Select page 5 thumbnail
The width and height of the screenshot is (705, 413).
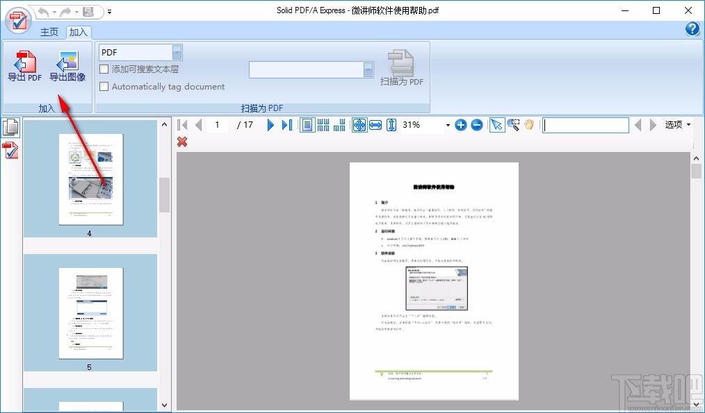tap(91, 313)
